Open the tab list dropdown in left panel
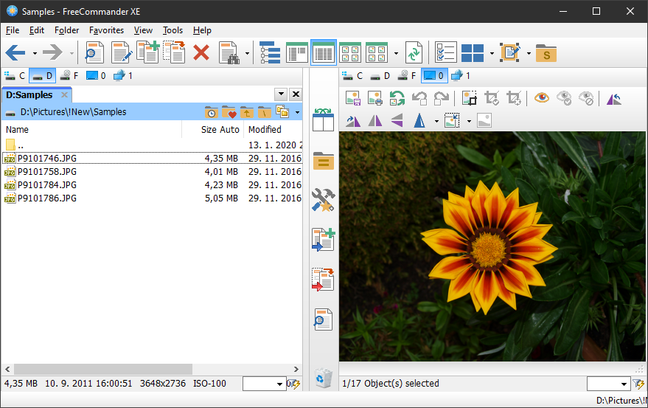This screenshot has width=648, height=408. point(280,94)
